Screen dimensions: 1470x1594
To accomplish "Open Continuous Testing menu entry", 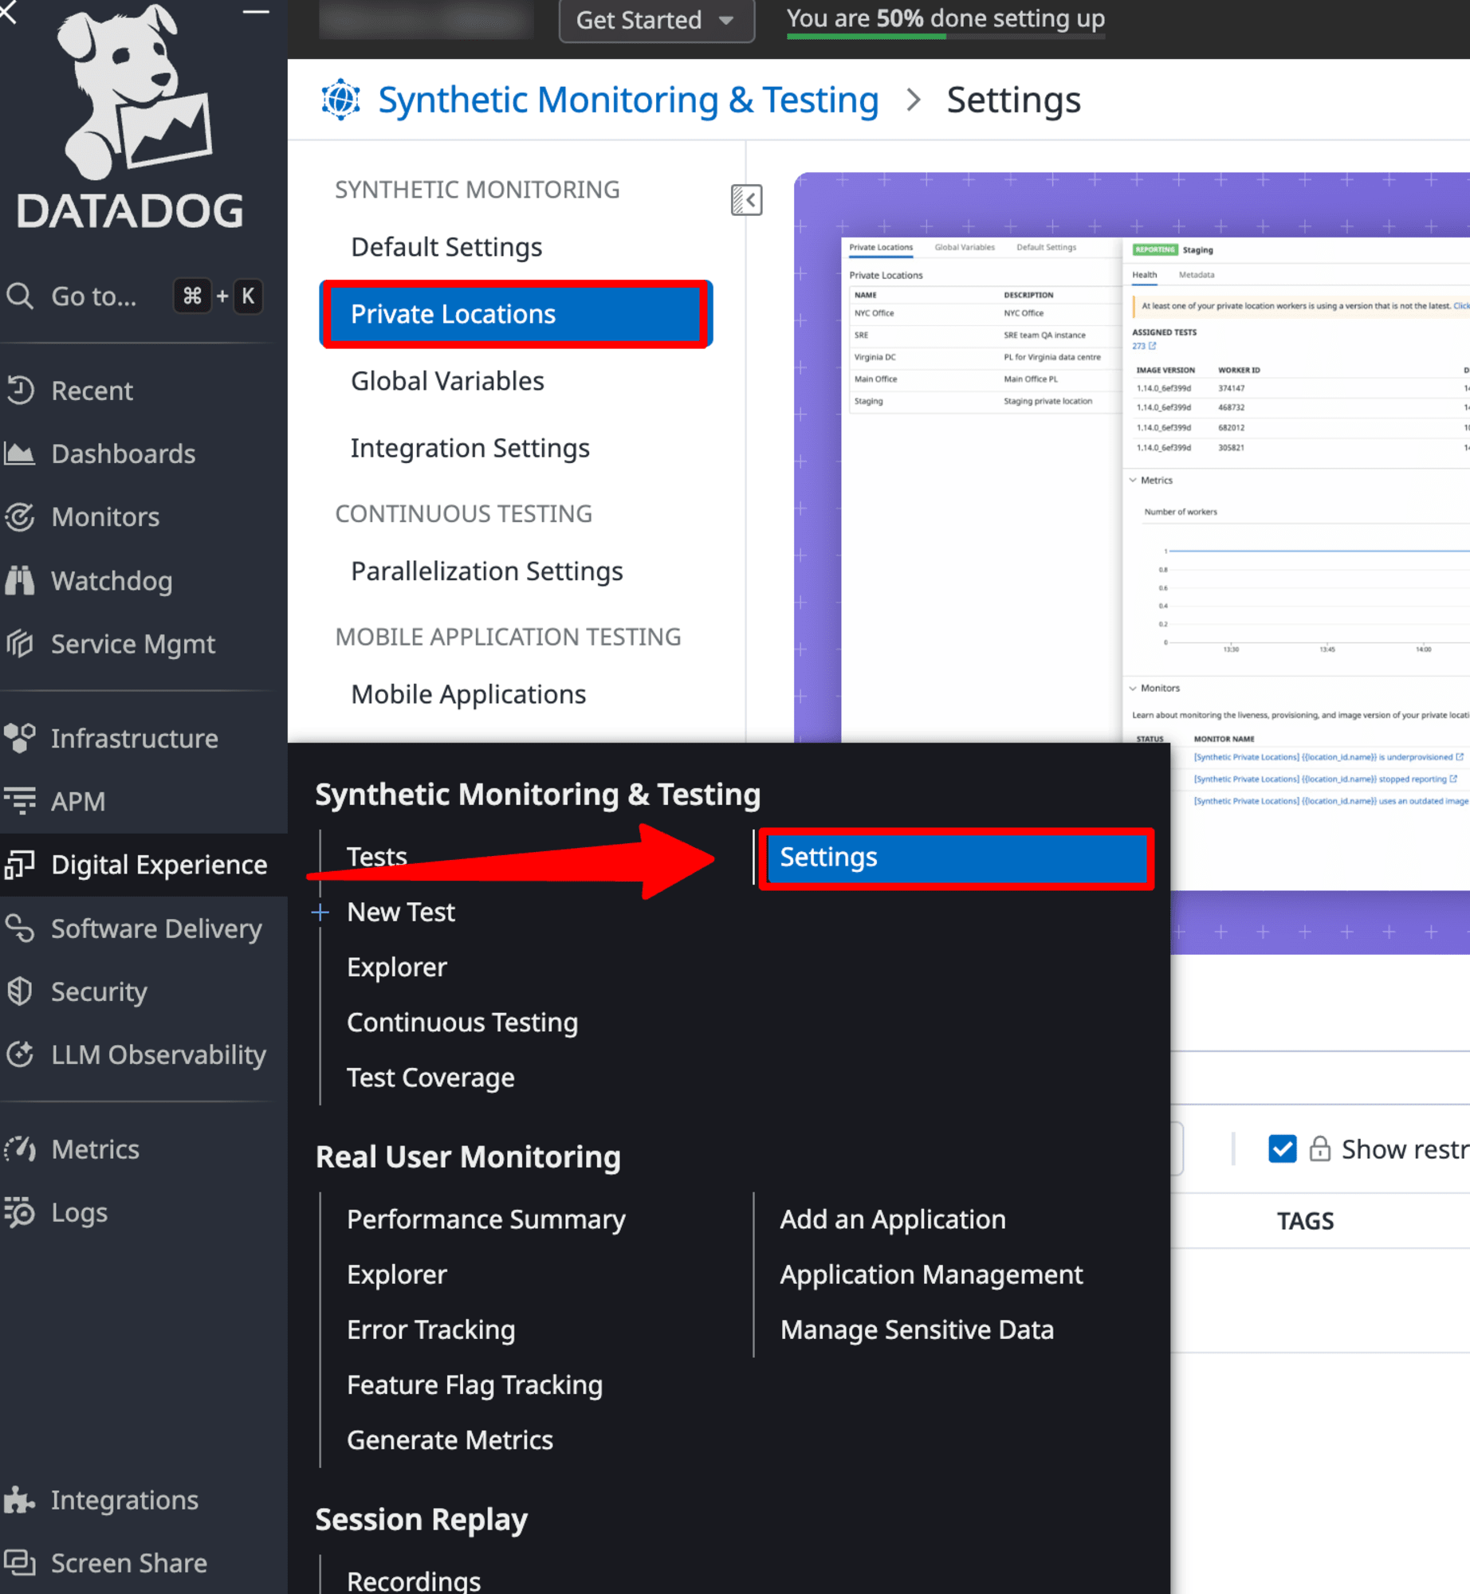I will [x=462, y=1023].
